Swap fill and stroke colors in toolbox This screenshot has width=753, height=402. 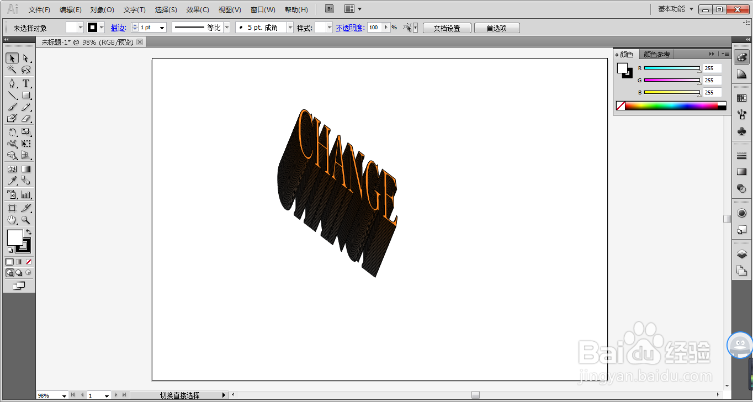[x=29, y=232]
